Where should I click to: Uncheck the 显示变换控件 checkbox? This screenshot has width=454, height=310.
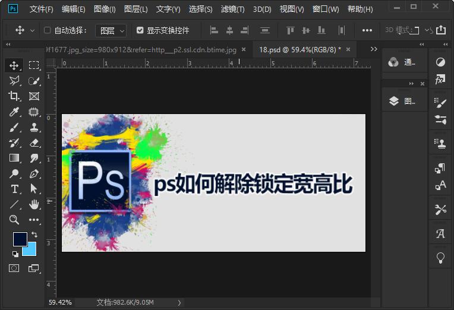[140, 30]
